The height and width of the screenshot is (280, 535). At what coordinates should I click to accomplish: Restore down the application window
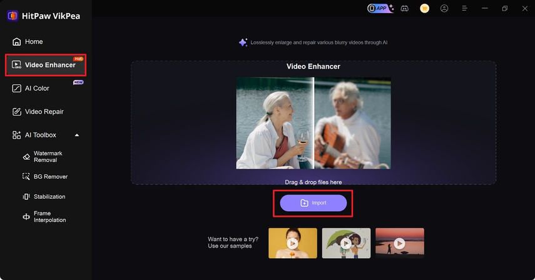[x=504, y=8]
